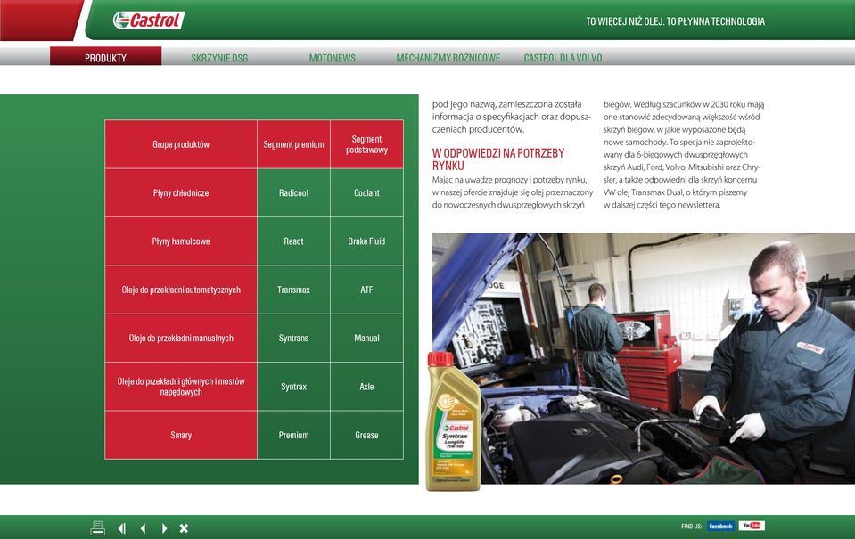Click the 'Segment premium' header cell
Screen dimensions: 855x539
(293, 144)
